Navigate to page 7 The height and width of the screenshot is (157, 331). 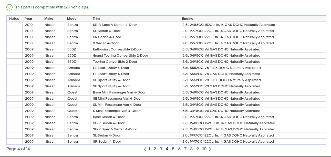185,149
